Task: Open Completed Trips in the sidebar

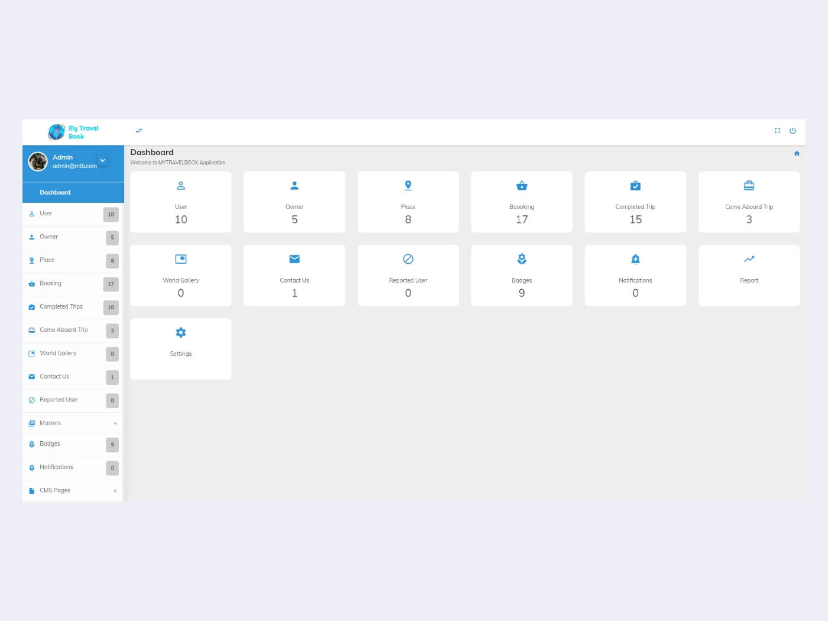Action: coord(61,307)
